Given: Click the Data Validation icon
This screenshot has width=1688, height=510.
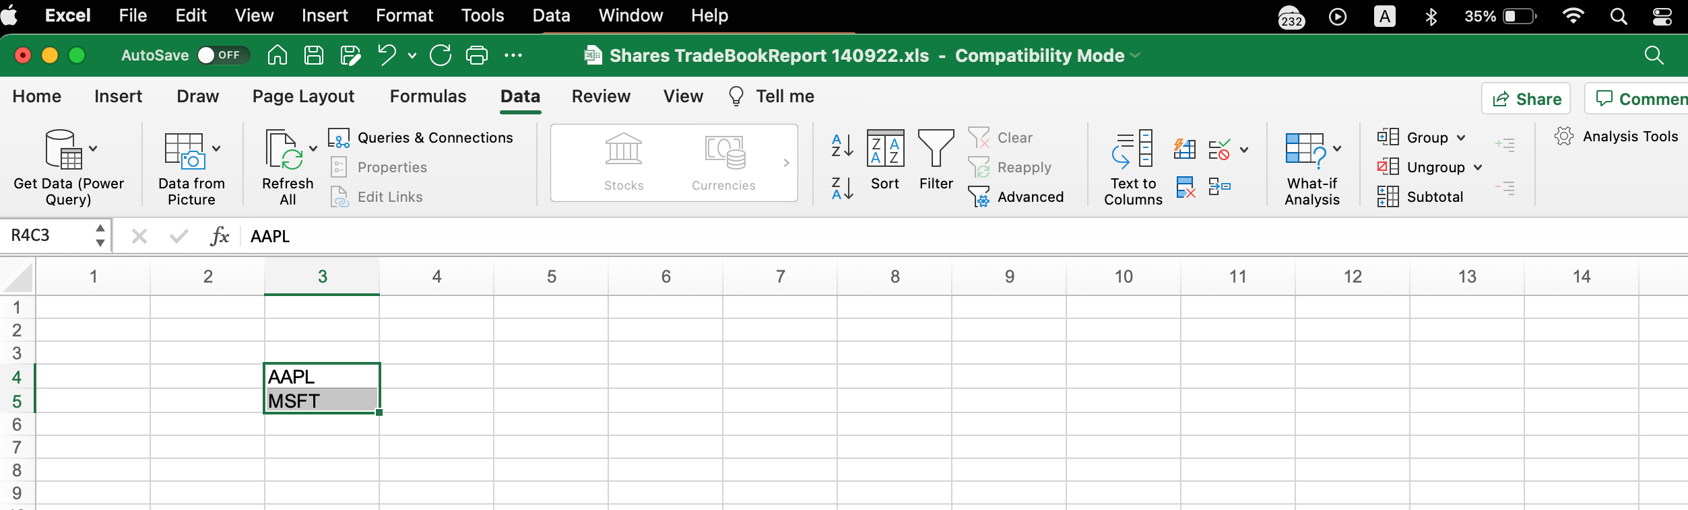Looking at the screenshot, I should 1219,149.
